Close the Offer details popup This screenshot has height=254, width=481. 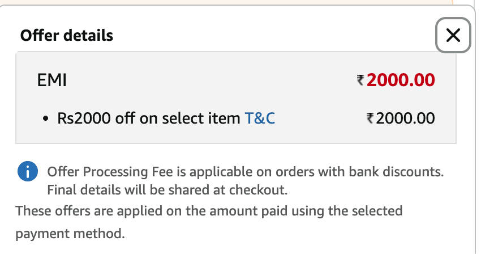453,36
